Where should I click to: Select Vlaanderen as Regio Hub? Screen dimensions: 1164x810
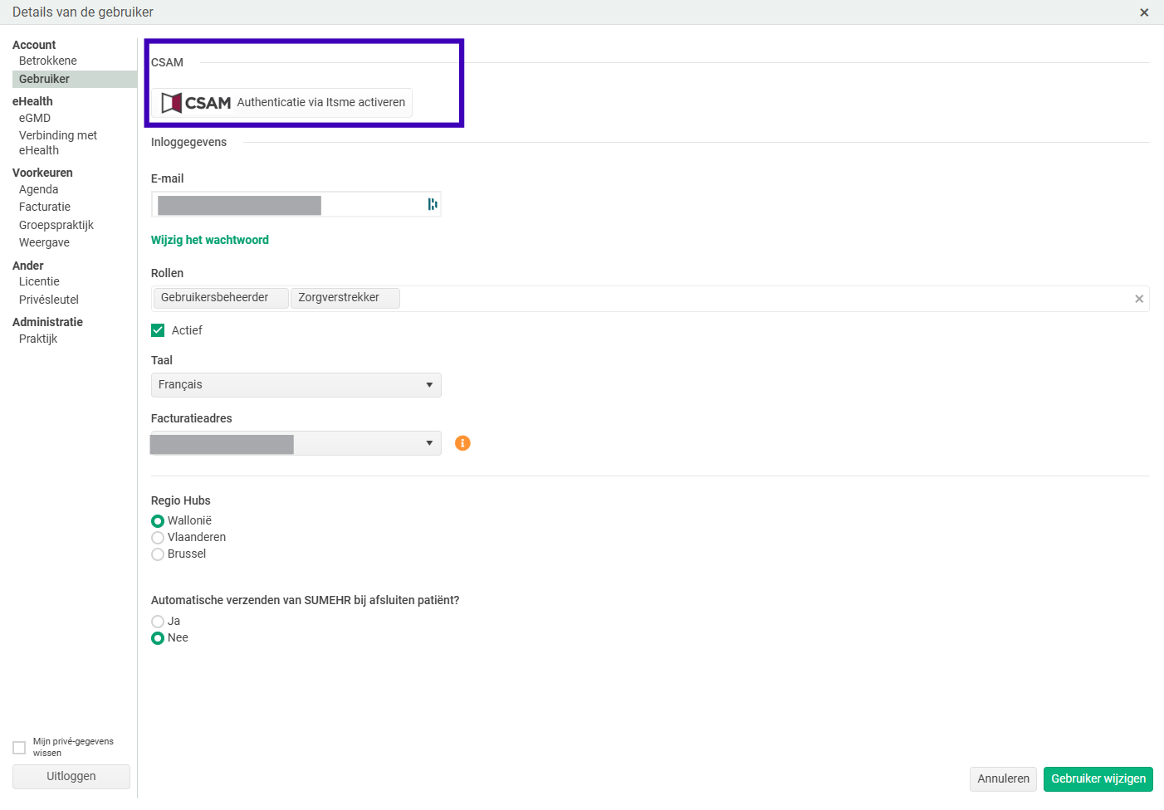(158, 538)
